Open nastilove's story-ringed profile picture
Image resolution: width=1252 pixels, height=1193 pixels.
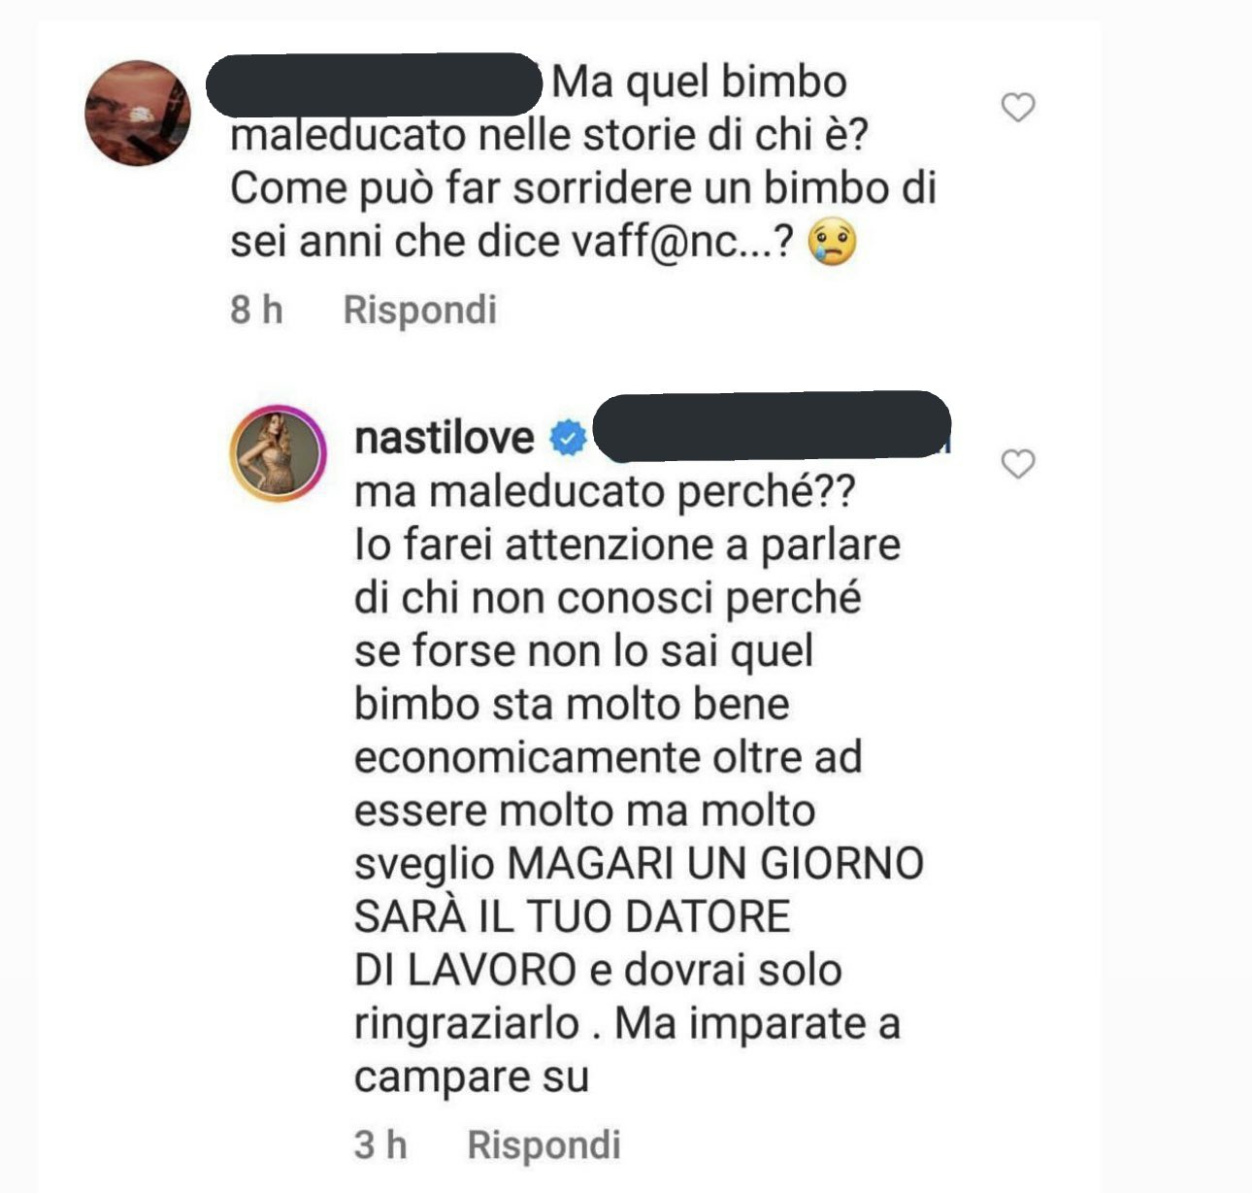point(279,453)
